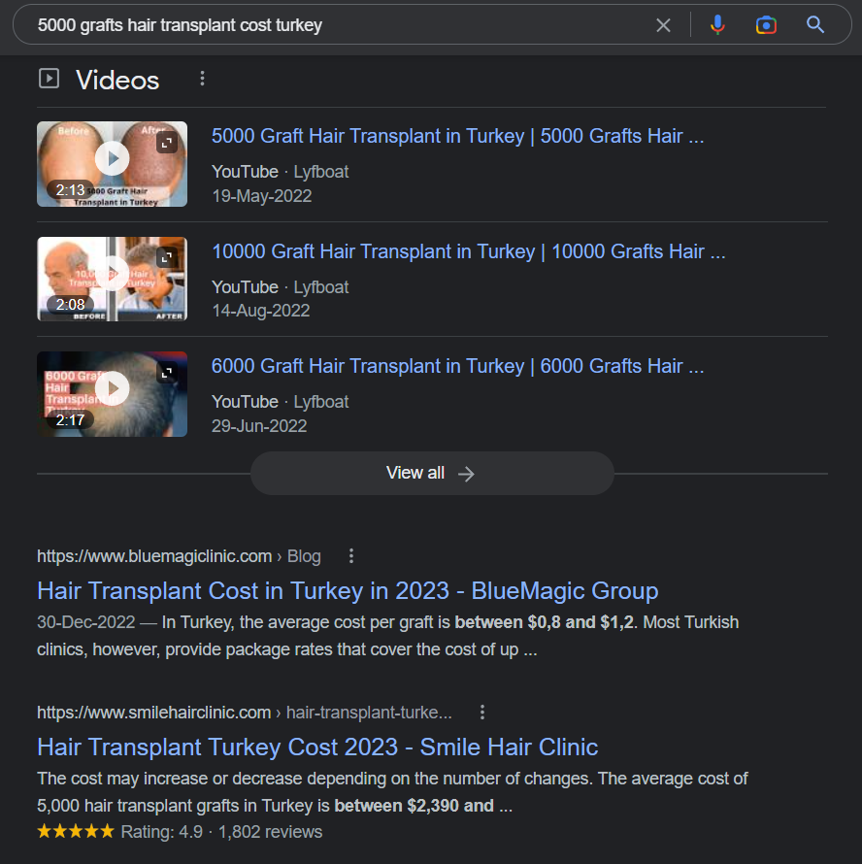Screen dimensions: 862x864
Task: Play the 6000 Graft video thumbnail
Action: (x=113, y=389)
